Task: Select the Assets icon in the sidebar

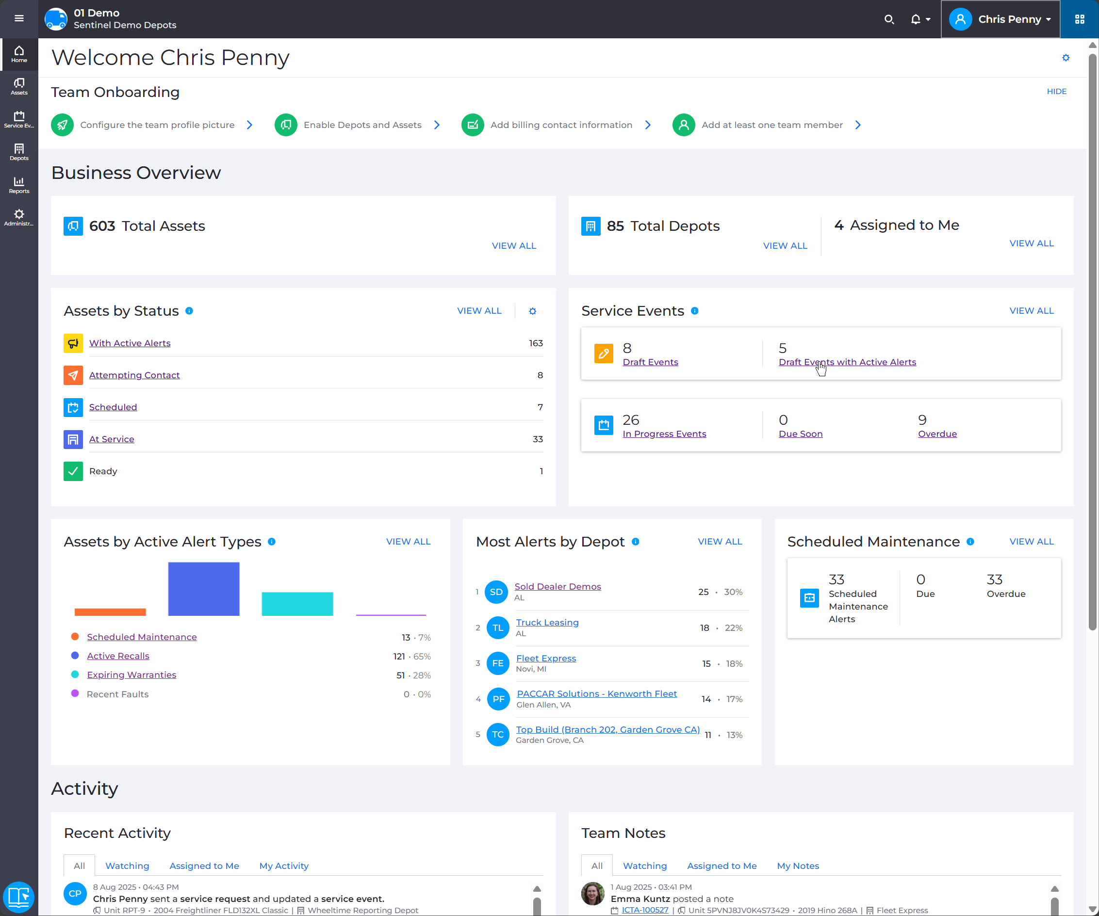Action: click(x=19, y=86)
